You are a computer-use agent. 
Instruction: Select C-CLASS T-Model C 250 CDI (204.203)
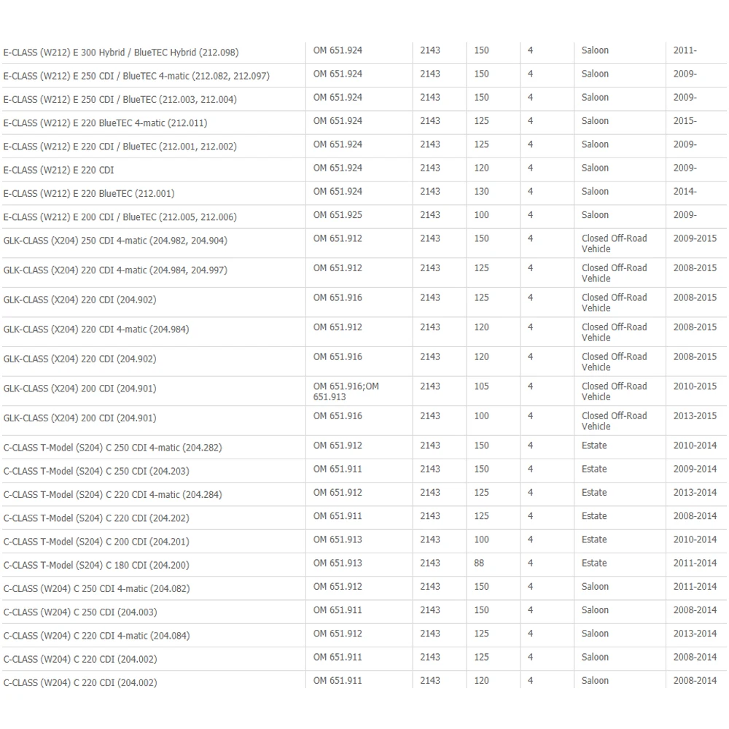click(x=96, y=472)
